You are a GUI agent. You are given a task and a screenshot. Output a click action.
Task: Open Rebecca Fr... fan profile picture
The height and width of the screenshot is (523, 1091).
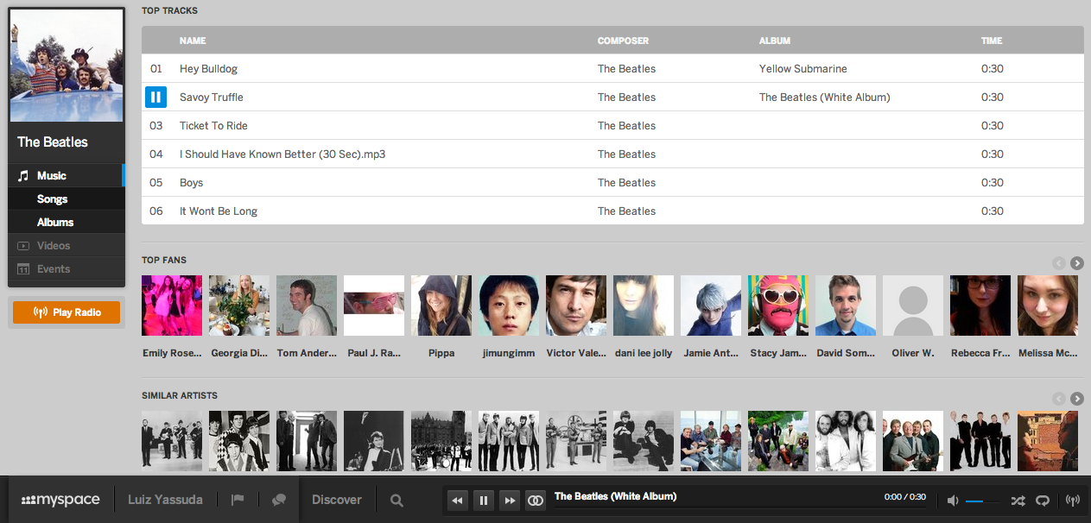pyautogui.click(x=980, y=306)
